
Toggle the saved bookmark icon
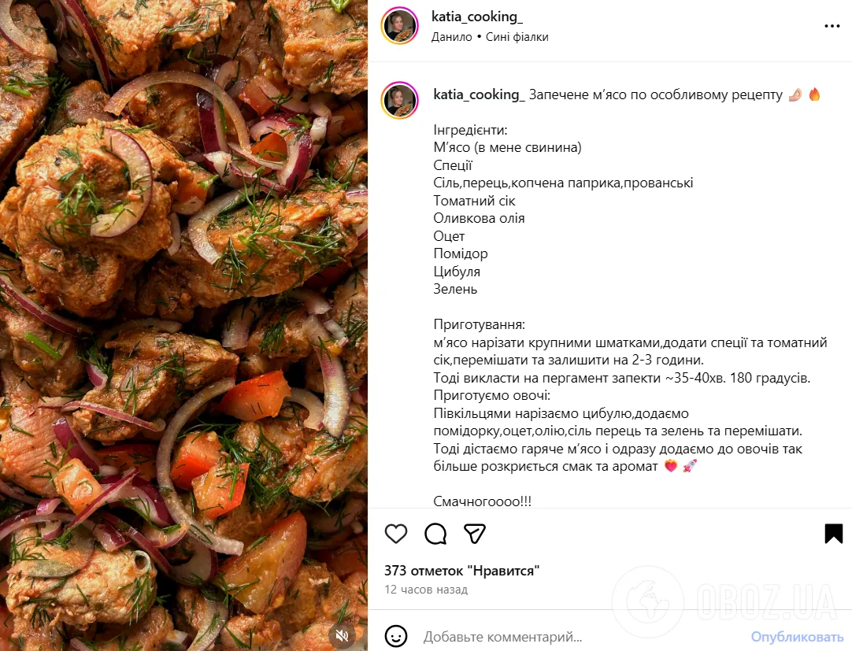click(833, 534)
